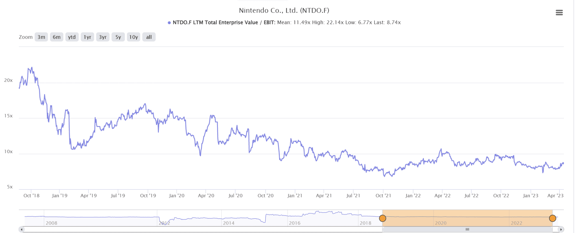Click the Apr '20 x-axis label
Screen dimensions: 578x233
pyautogui.click(x=206, y=195)
